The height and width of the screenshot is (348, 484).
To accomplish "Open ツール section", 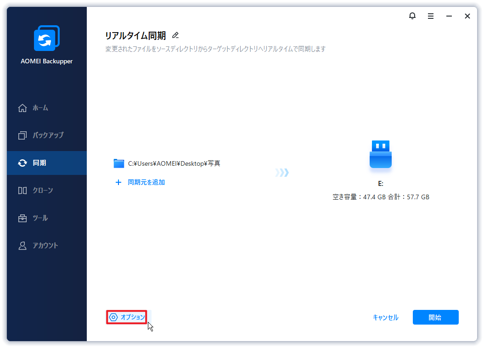I will pyautogui.click(x=40, y=218).
